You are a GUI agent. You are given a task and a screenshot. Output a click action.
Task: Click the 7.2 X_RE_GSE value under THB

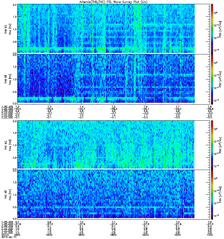click(x=17, y=107)
